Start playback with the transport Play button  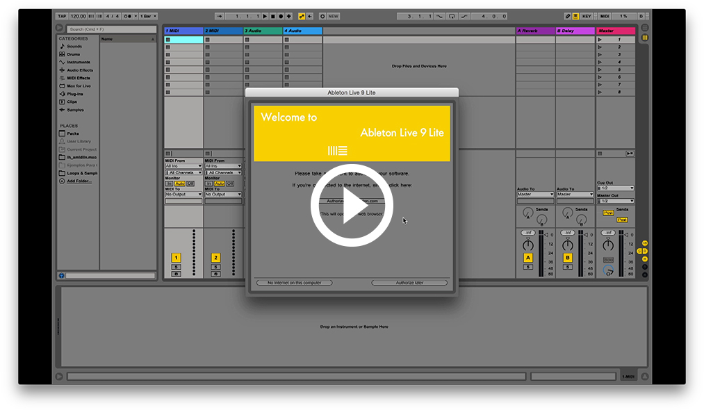pyautogui.click(x=265, y=16)
